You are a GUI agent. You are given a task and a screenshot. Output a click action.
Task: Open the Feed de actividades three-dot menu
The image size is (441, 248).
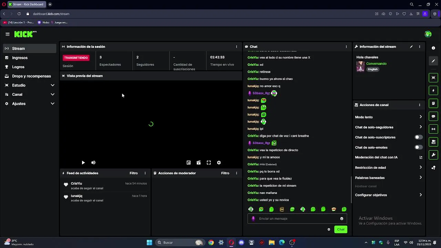tap(145, 173)
